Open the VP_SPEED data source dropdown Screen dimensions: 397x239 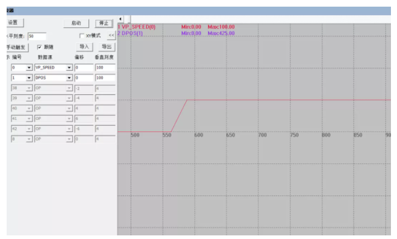point(69,68)
